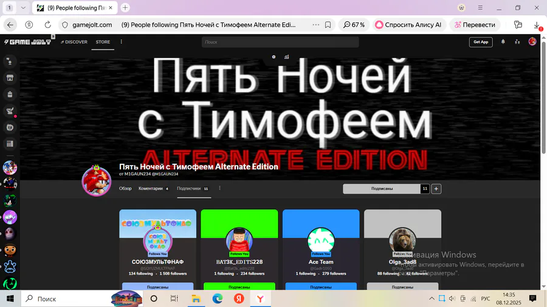Image resolution: width=547 pixels, height=307 pixels.
Task: Go to the Discover tab
Action: [74, 42]
